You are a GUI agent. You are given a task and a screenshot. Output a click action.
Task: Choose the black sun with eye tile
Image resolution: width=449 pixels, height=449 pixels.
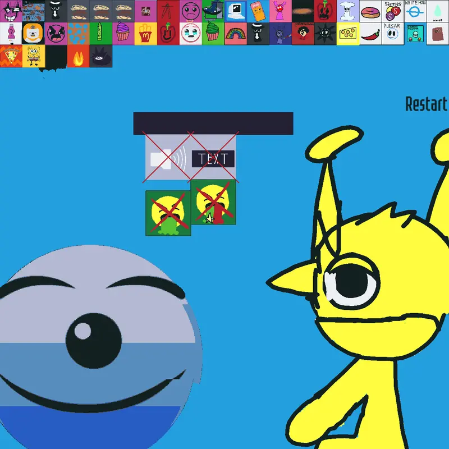click(326, 34)
